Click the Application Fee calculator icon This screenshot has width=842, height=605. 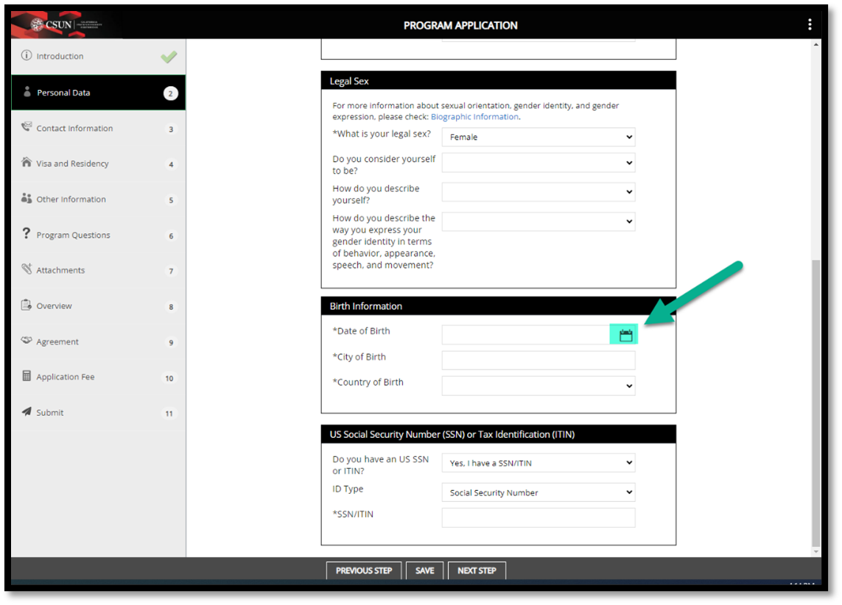click(27, 376)
